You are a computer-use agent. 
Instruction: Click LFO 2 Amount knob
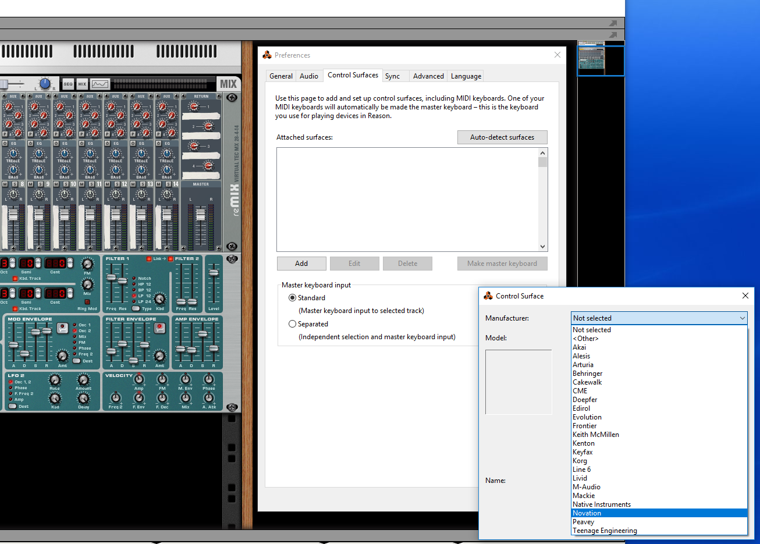[x=83, y=381]
